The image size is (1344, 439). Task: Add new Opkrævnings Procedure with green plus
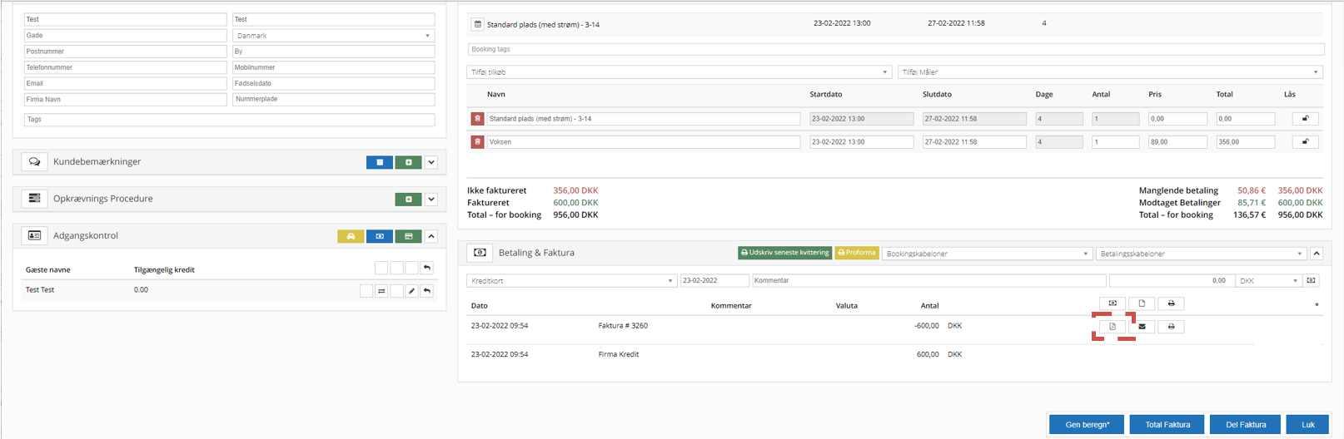pos(408,200)
